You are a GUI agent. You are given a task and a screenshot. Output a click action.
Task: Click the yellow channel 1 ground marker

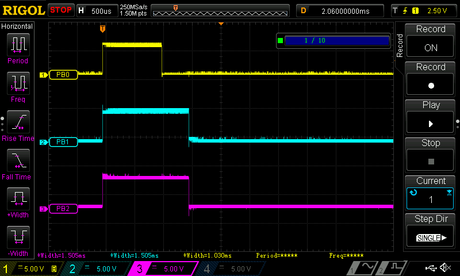click(44, 75)
